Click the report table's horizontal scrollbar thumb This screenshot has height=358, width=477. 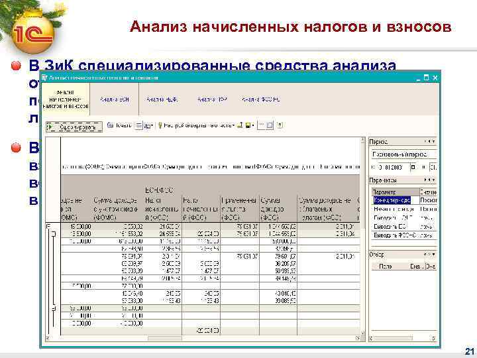pyautogui.click(x=164, y=338)
